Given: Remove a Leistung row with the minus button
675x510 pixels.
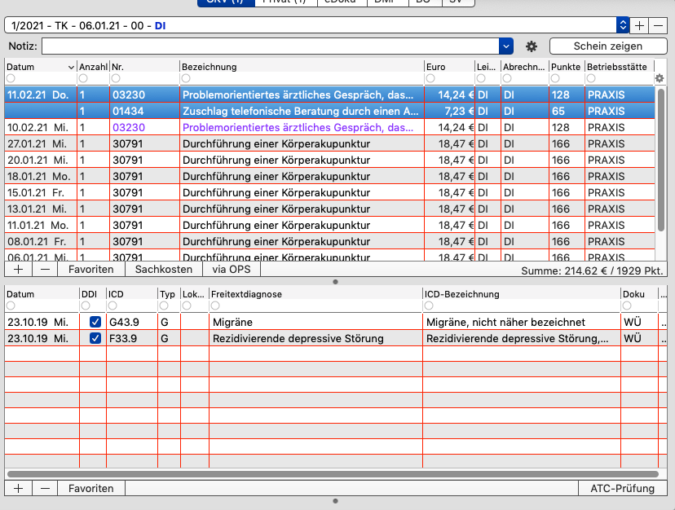Looking at the screenshot, I should pyautogui.click(x=45, y=270).
